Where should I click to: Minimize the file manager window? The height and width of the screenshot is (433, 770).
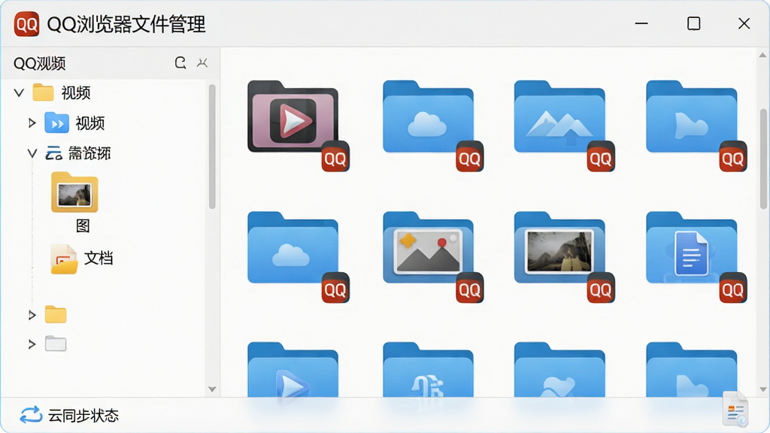click(641, 23)
